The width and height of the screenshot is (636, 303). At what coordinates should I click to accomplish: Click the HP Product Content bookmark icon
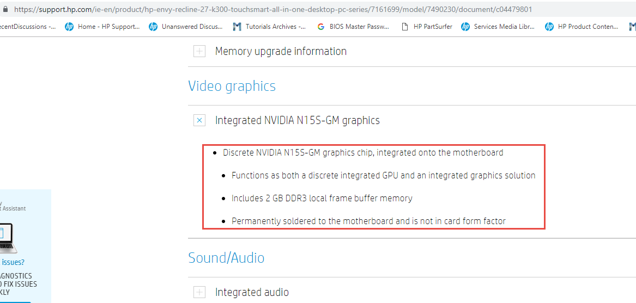point(549,27)
